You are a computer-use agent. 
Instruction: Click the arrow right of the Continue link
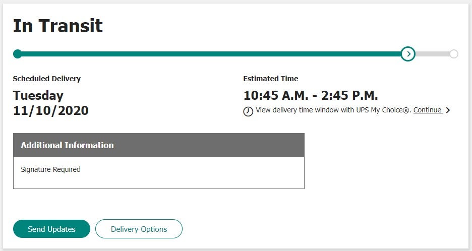coord(448,110)
